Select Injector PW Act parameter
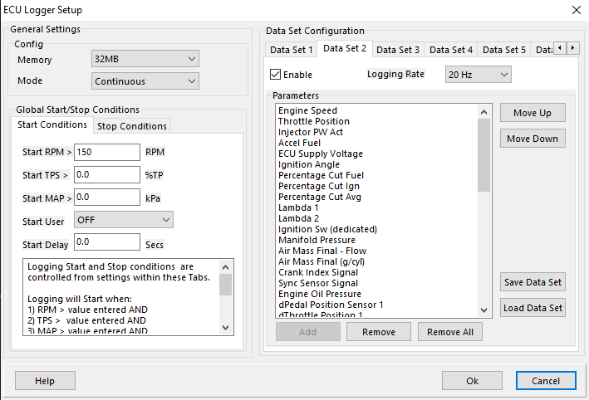The image size is (589, 400). 310,132
